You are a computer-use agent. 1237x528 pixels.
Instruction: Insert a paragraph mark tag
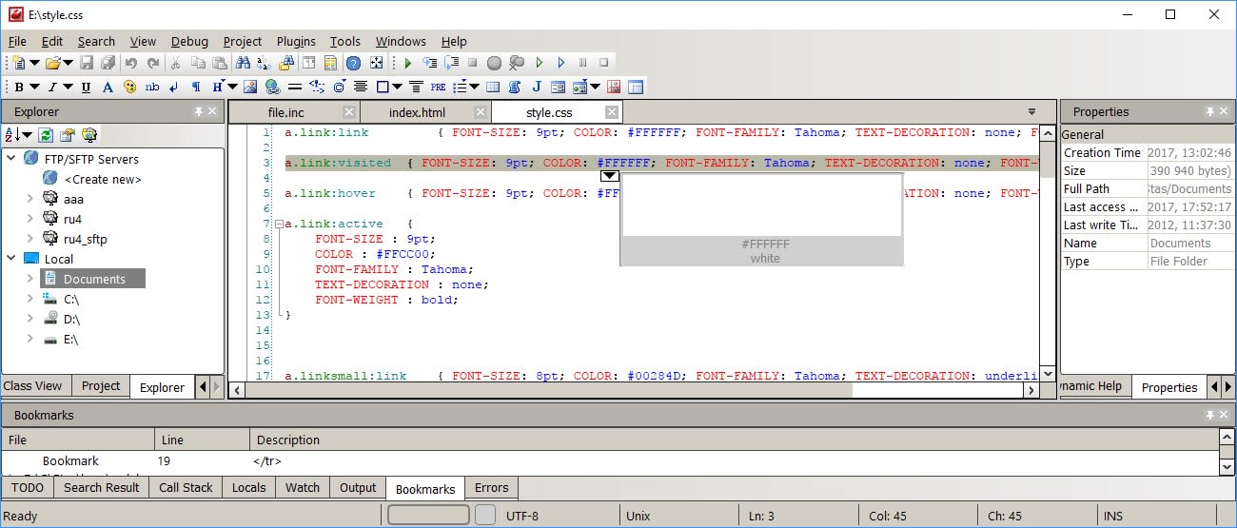tap(196, 88)
